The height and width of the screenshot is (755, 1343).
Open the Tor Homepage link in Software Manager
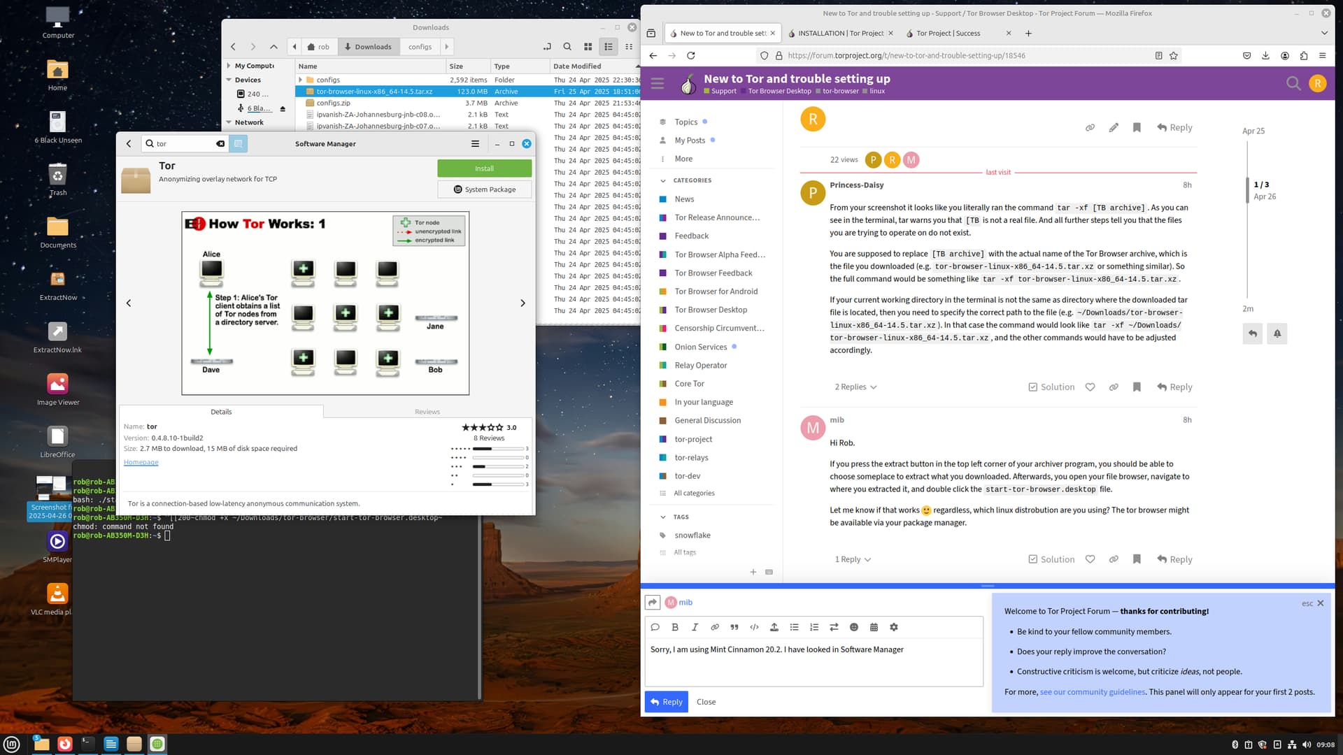click(141, 462)
